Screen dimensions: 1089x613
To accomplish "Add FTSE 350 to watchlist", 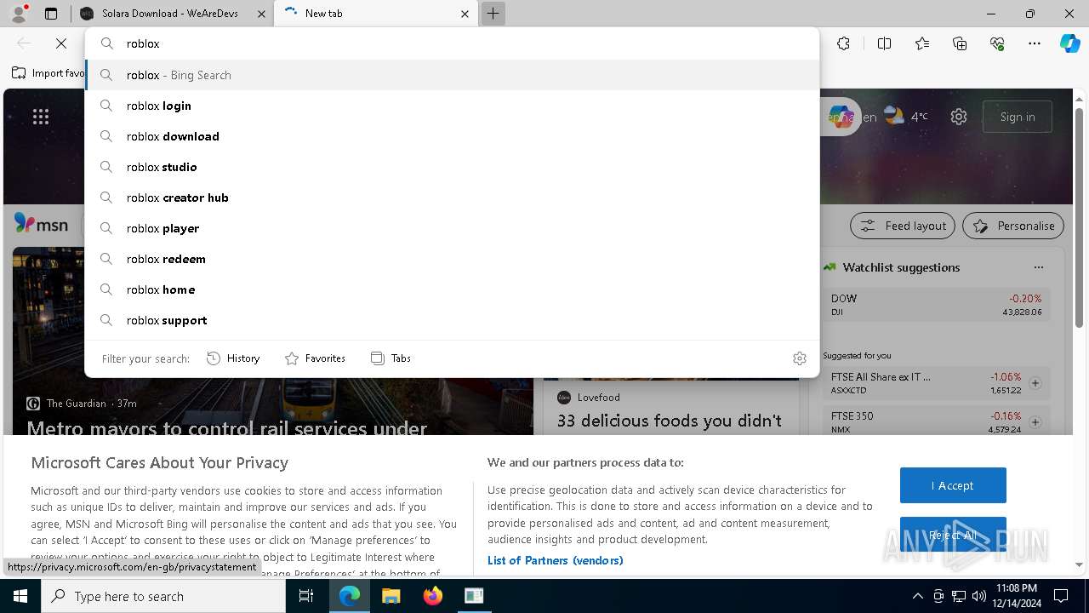I will [x=1035, y=422].
